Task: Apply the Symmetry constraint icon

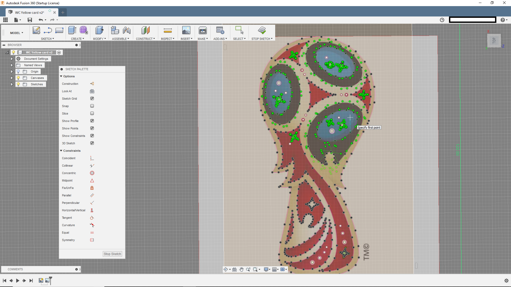Action: pos(92,240)
